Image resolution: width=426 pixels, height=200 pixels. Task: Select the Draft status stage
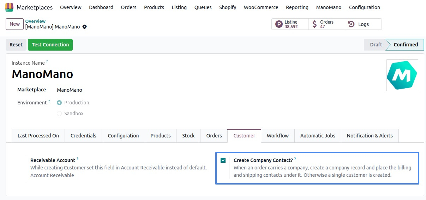tap(375, 45)
